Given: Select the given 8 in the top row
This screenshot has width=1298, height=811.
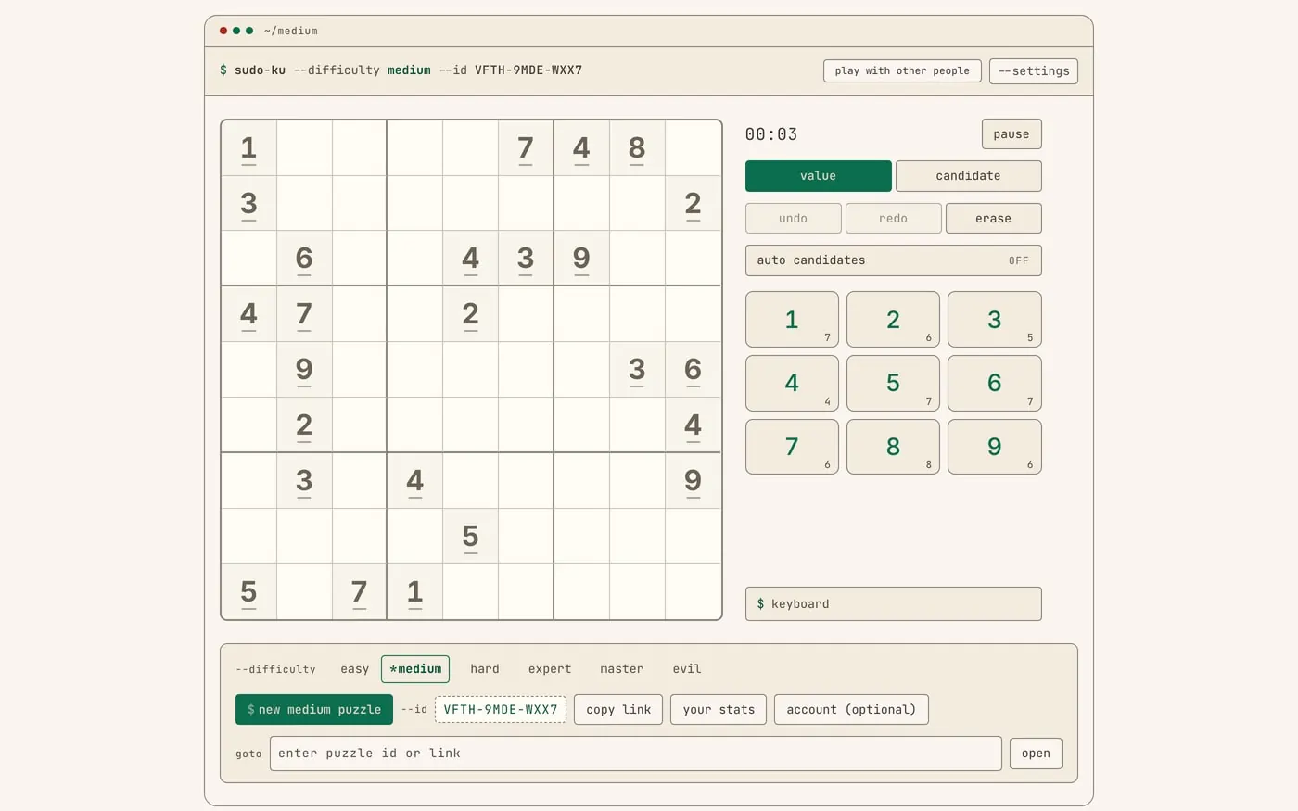Looking at the screenshot, I should (637, 148).
